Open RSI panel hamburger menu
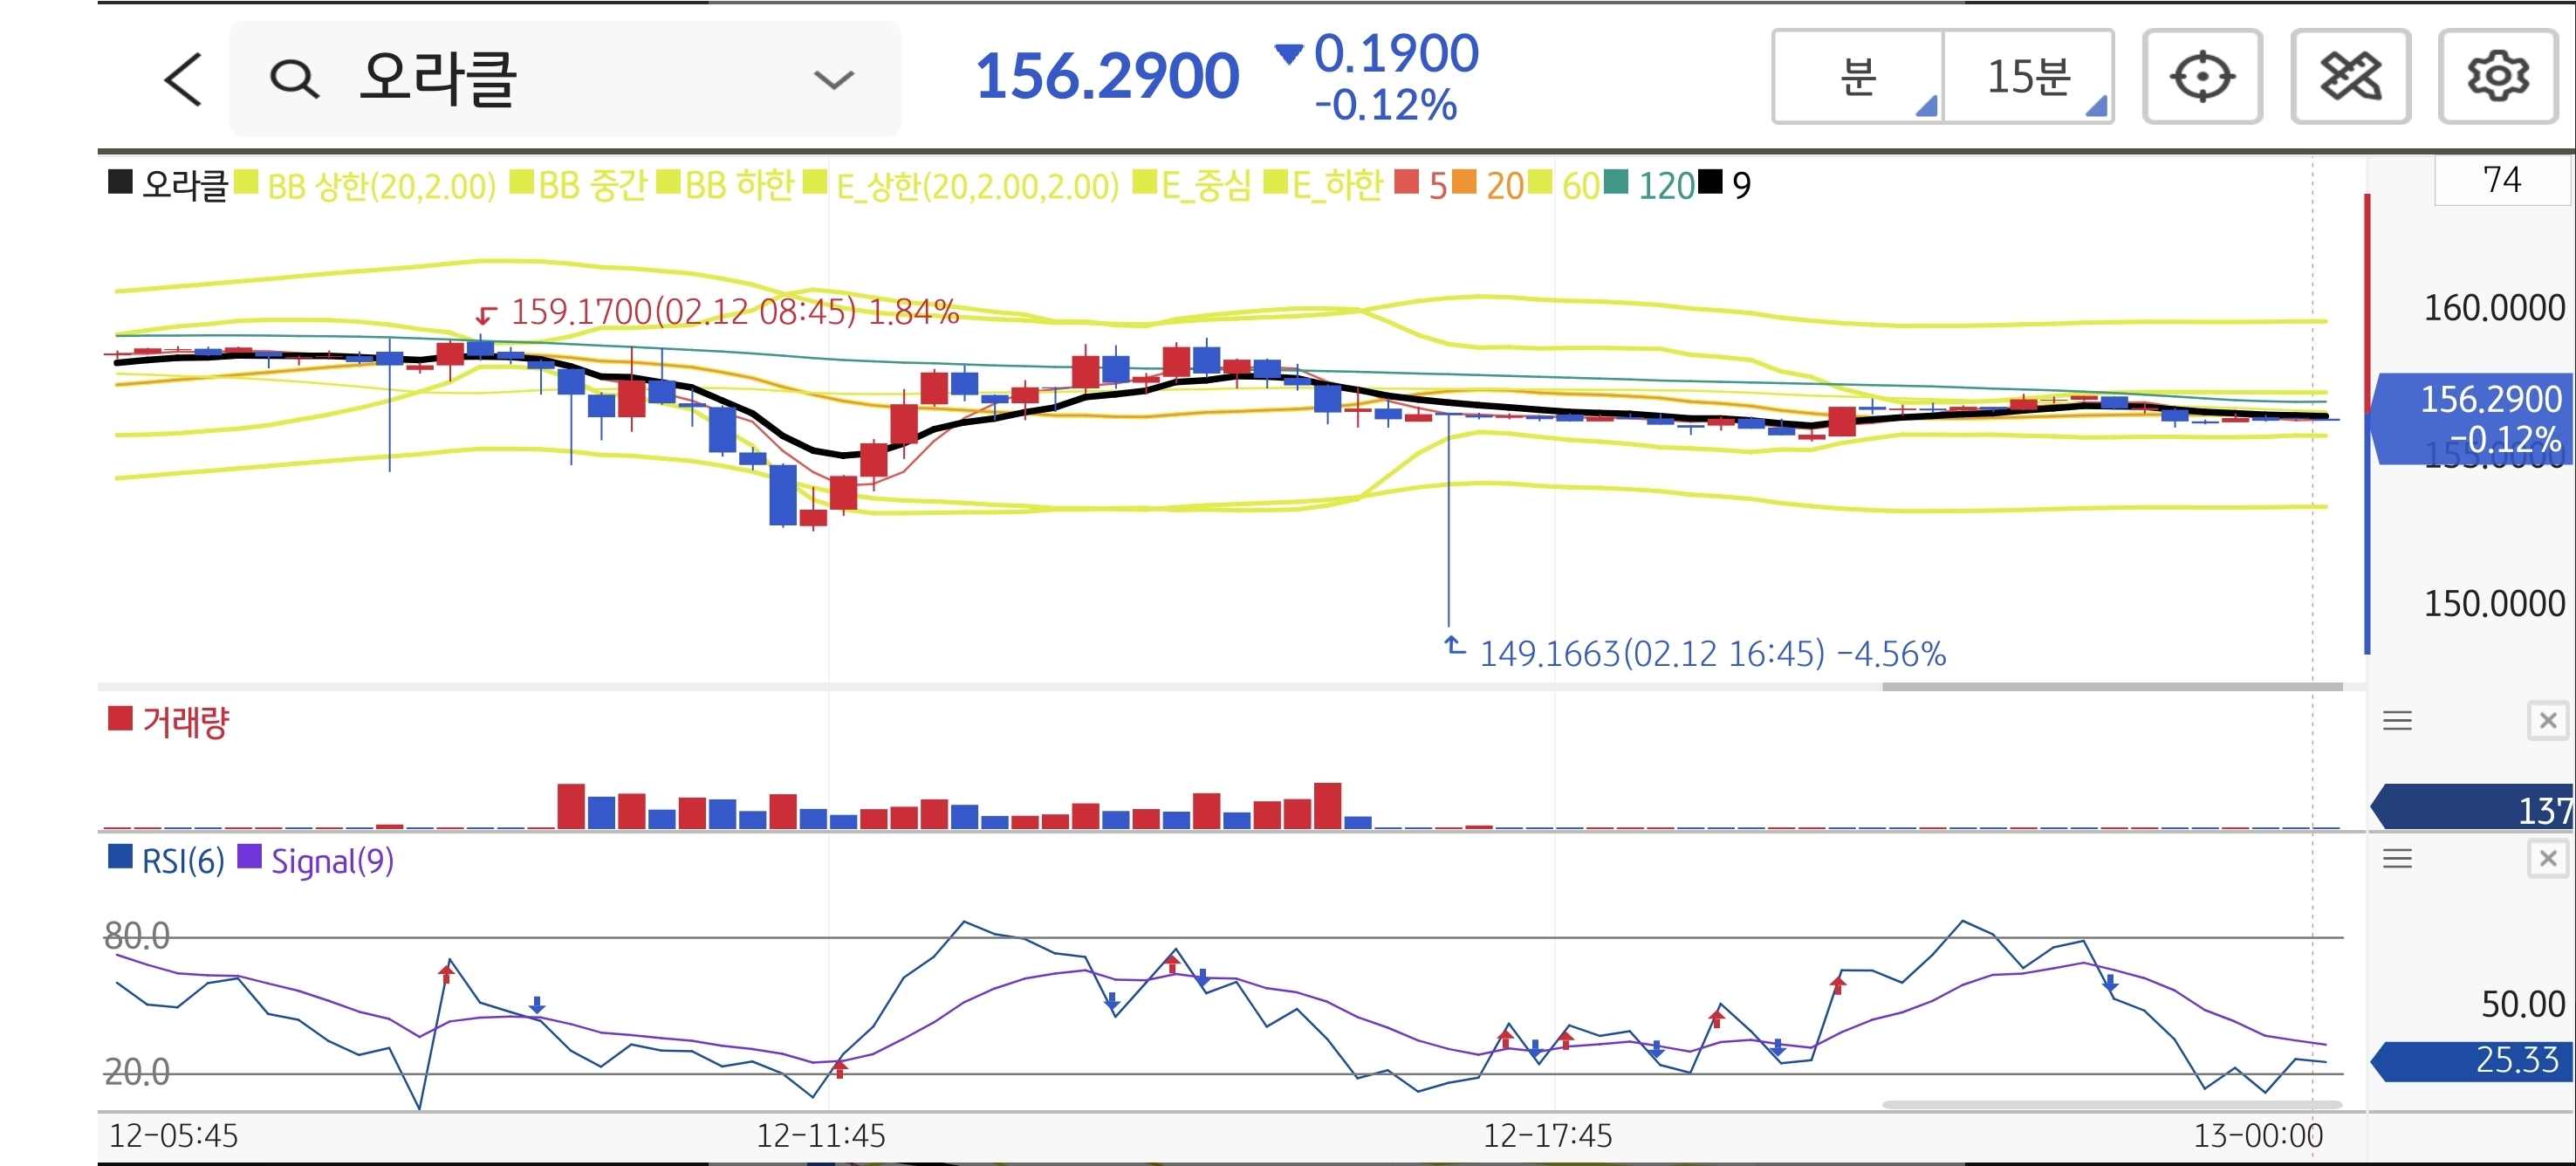Screen dimensions: 2576x1166 2396,858
